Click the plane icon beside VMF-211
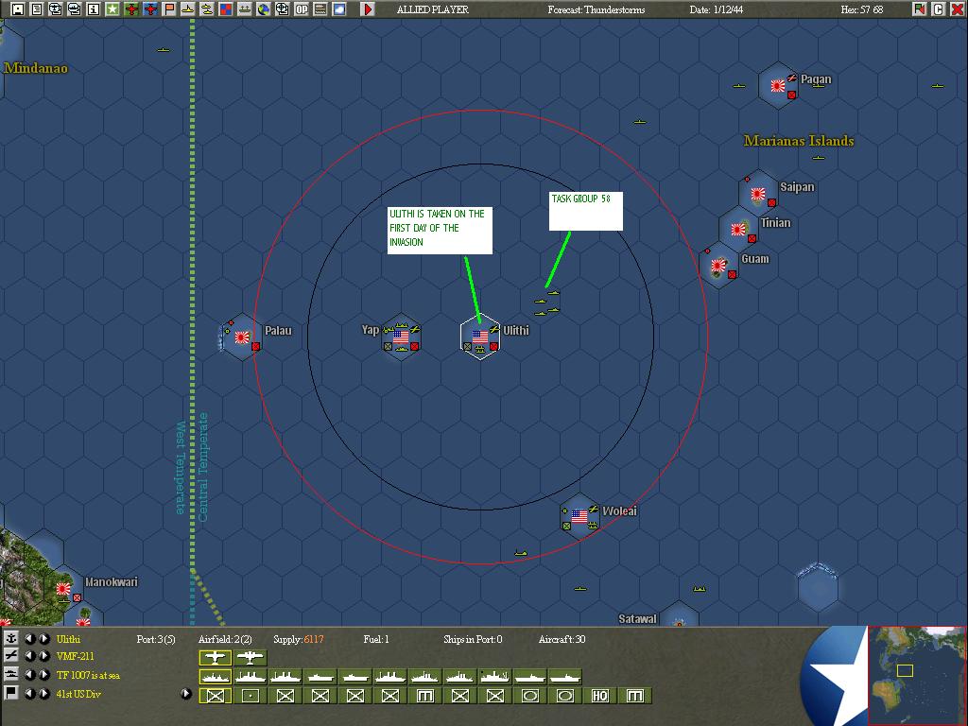Image resolution: width=968 pixels, height=726 pixels. [x=10, y=656]
